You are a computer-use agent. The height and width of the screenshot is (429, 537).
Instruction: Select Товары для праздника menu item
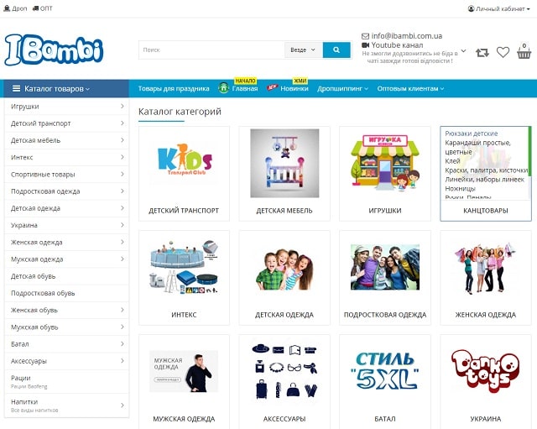[174, 88]
